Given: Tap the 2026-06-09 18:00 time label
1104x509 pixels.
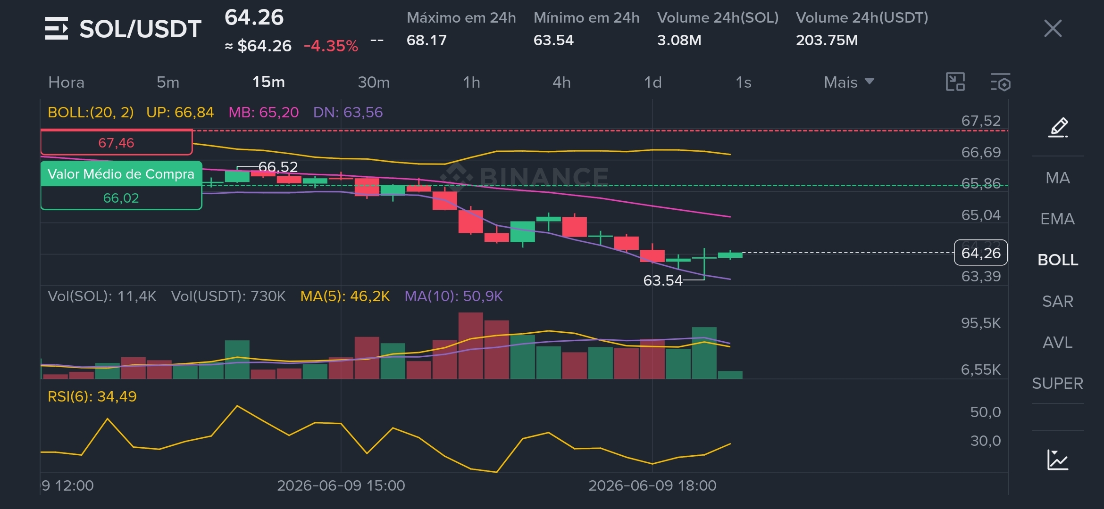Looking at the screenshot, I should click(652, 485).
